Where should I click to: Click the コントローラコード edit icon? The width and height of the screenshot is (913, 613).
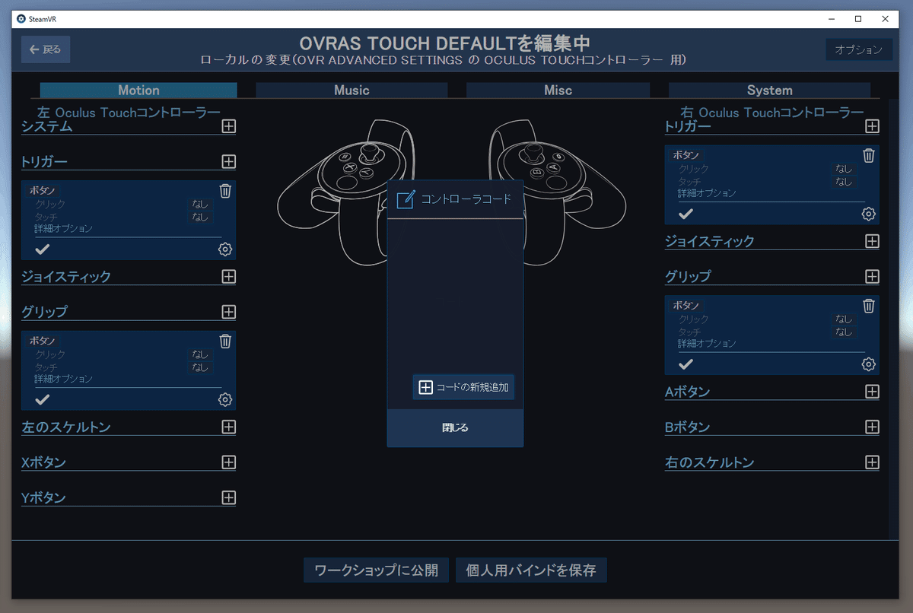pos(406,199)
